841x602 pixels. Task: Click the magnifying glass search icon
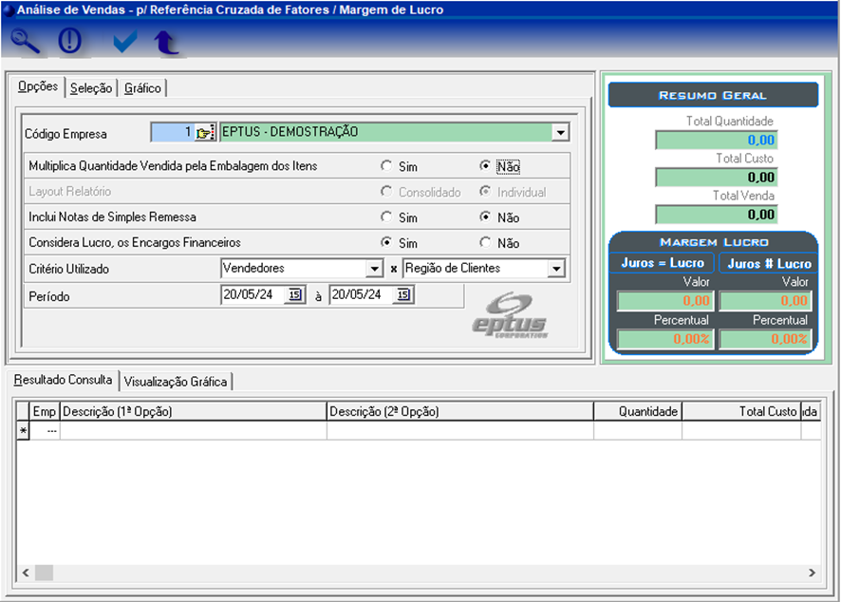pyautogui.click(x=26, y=42)
